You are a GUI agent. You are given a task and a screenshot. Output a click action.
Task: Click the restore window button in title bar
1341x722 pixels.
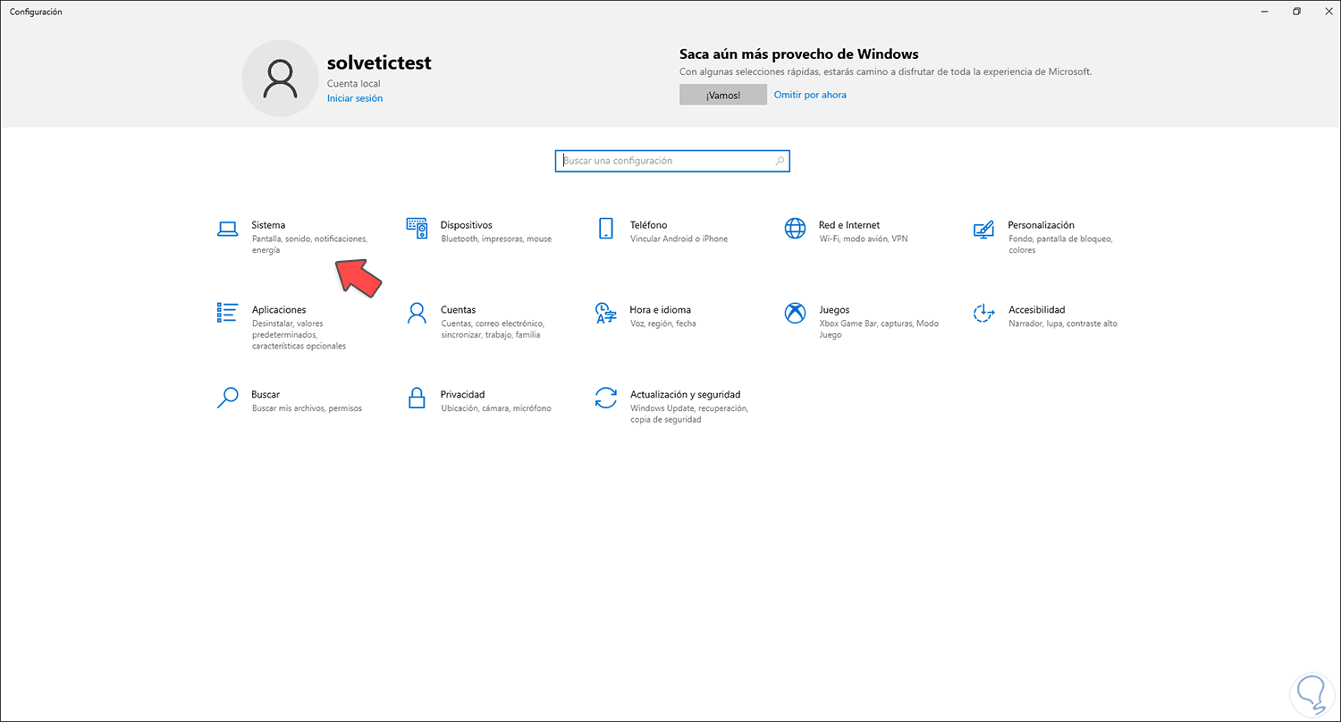pyautogui.click(x=1296, y=12)
